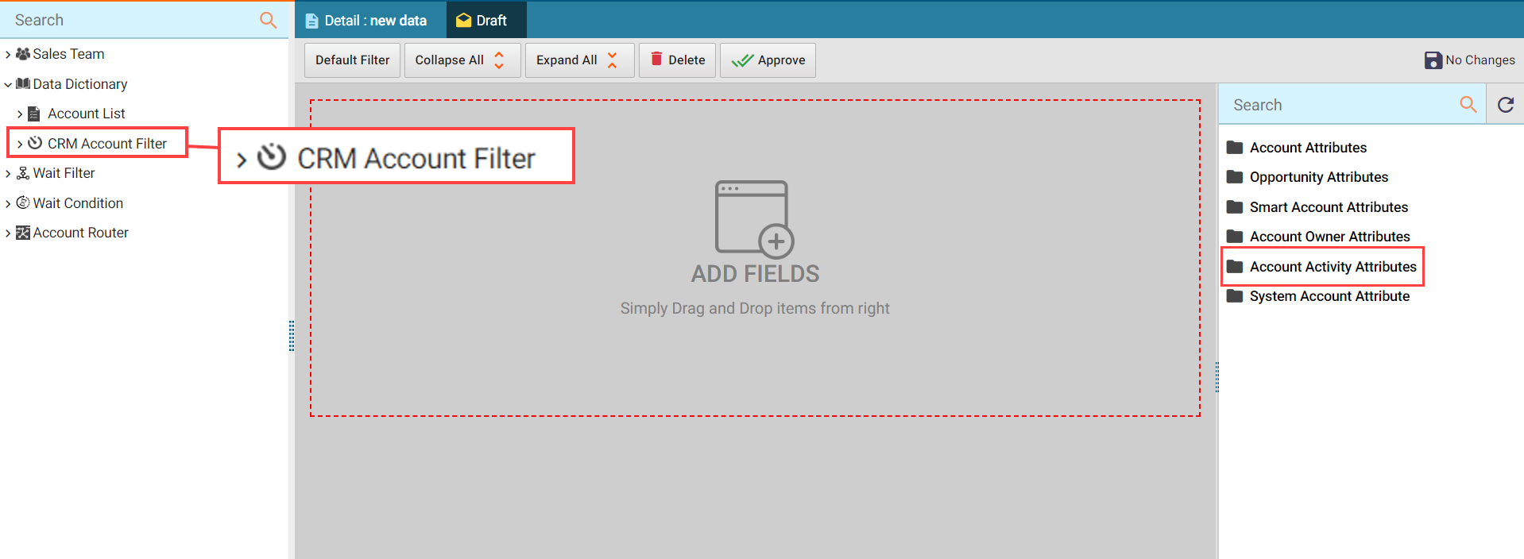
Task: Click the CRM Account Filter clock icon in tree
Action: pos(35,143)
